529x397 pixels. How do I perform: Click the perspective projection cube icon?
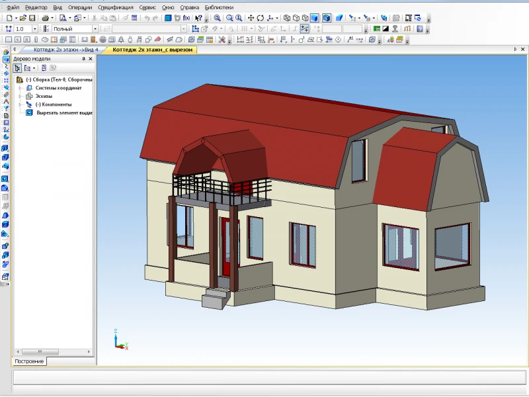coord(340,18)
